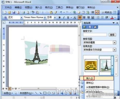Select the Line drawing tool
The image size is (120, 99).
(x=36, y=93)
